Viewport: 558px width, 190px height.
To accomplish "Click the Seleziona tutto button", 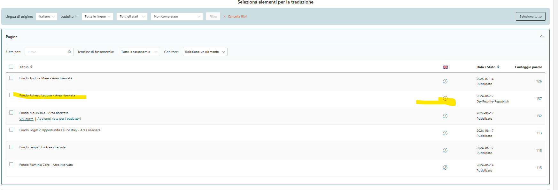I will (531, 17).
